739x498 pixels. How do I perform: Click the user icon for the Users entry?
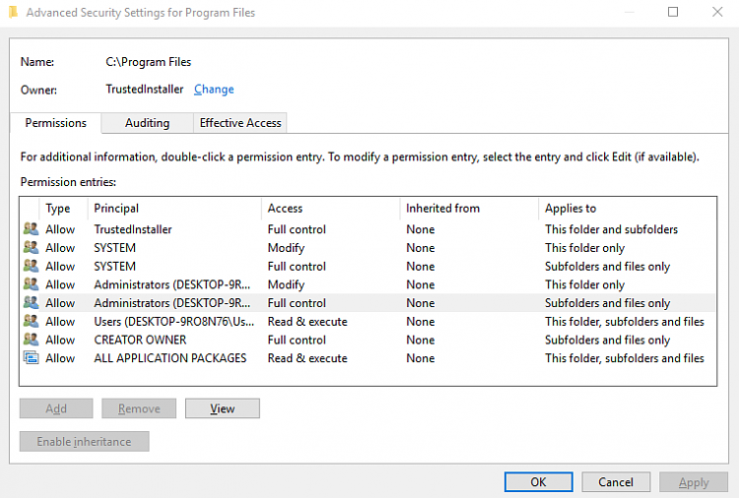(x=32, y=321)
